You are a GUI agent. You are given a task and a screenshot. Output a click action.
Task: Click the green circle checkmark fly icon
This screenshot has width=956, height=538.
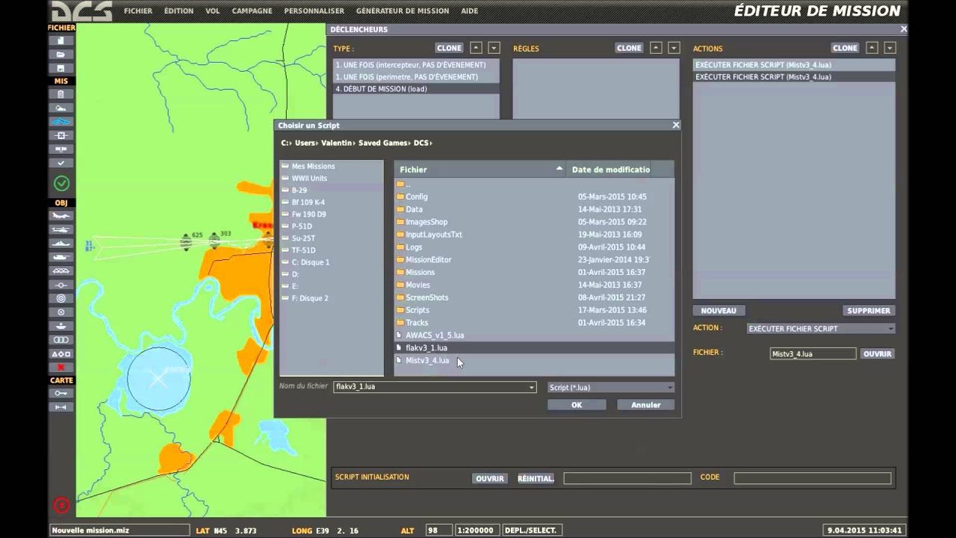point(61,183)
